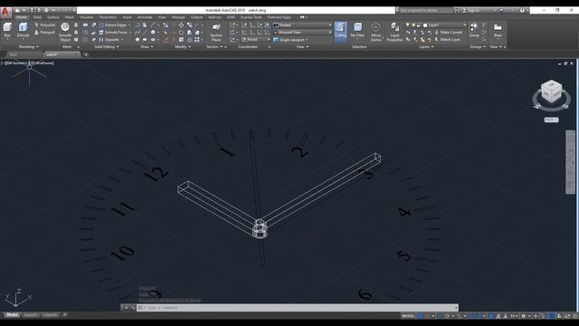Choose the Polysolid tool

pyautogui.click(x=44, y=25)
